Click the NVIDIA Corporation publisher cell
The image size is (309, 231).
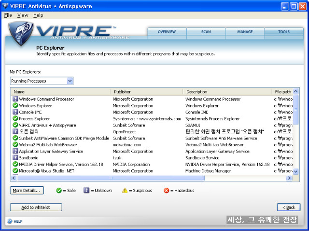[x=131, y=164]
